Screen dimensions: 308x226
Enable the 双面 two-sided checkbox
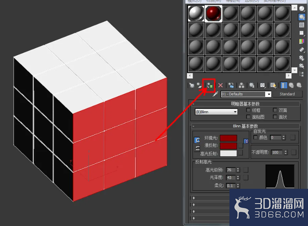click(x=275, y=110)
